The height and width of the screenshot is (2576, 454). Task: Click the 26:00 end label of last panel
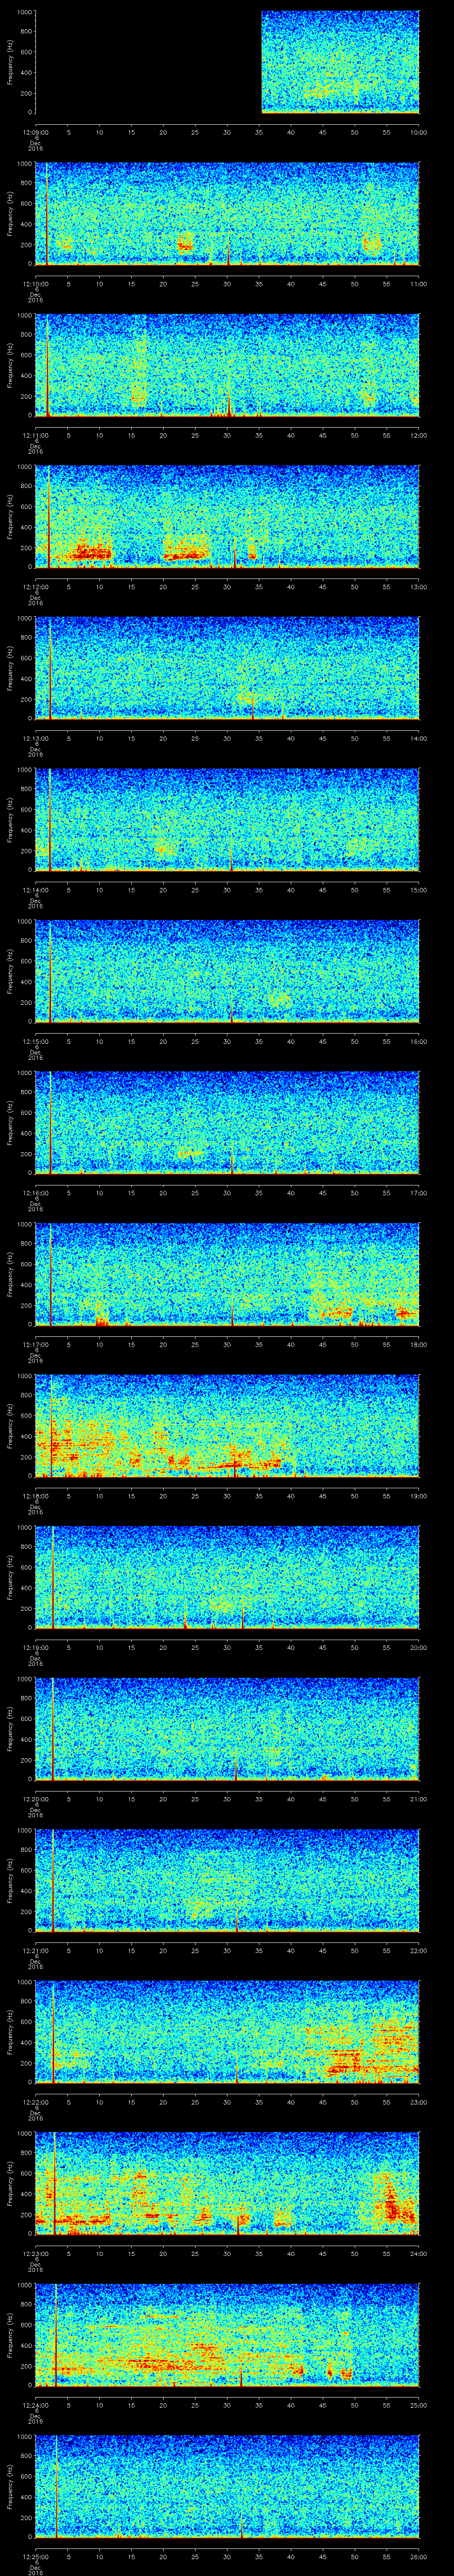(418, 2556)
